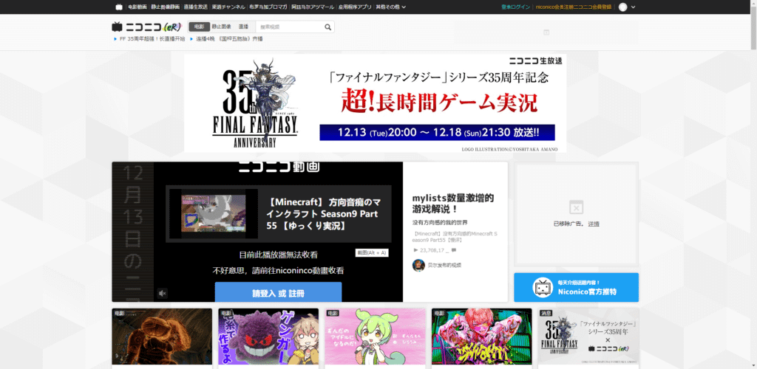The image size is (757, 369).
Task: Open the armored-figure video thumbnail
Action: click(x=162, y=337)
